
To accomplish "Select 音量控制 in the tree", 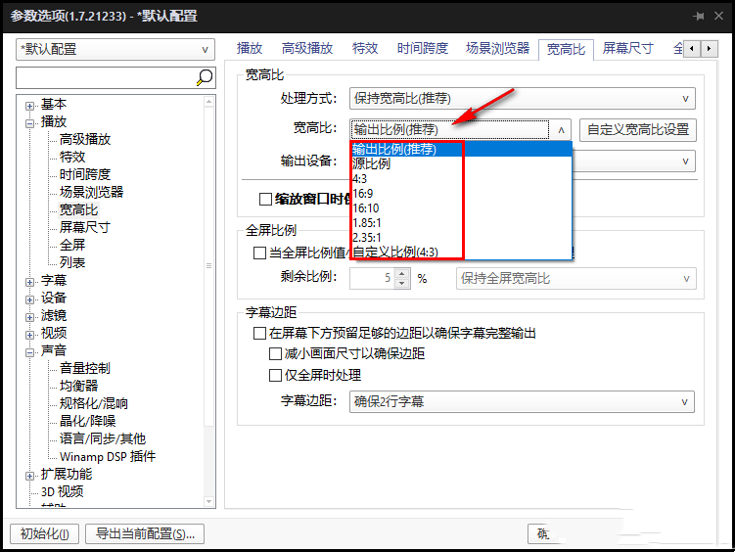I will pyautogui.click(x=85, y=368).
